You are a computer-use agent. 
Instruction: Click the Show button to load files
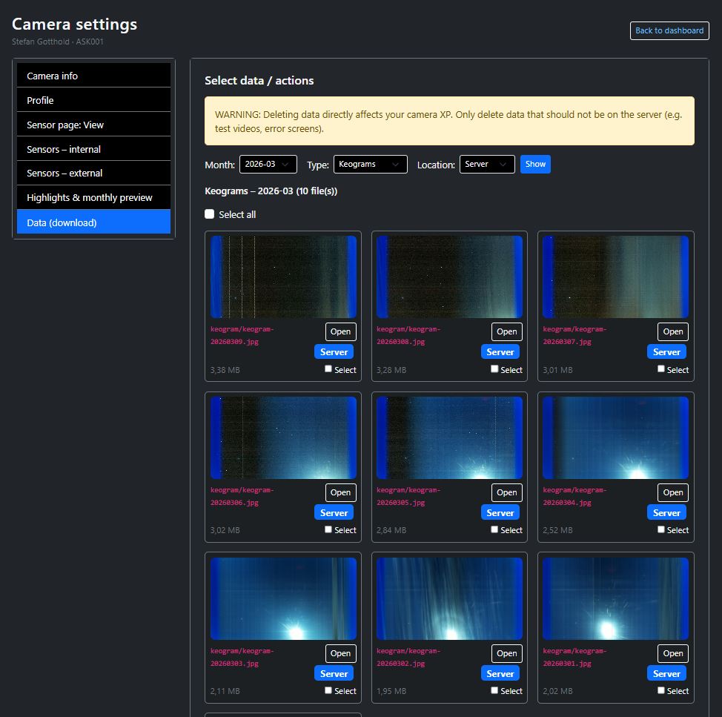tap(535, 164)
